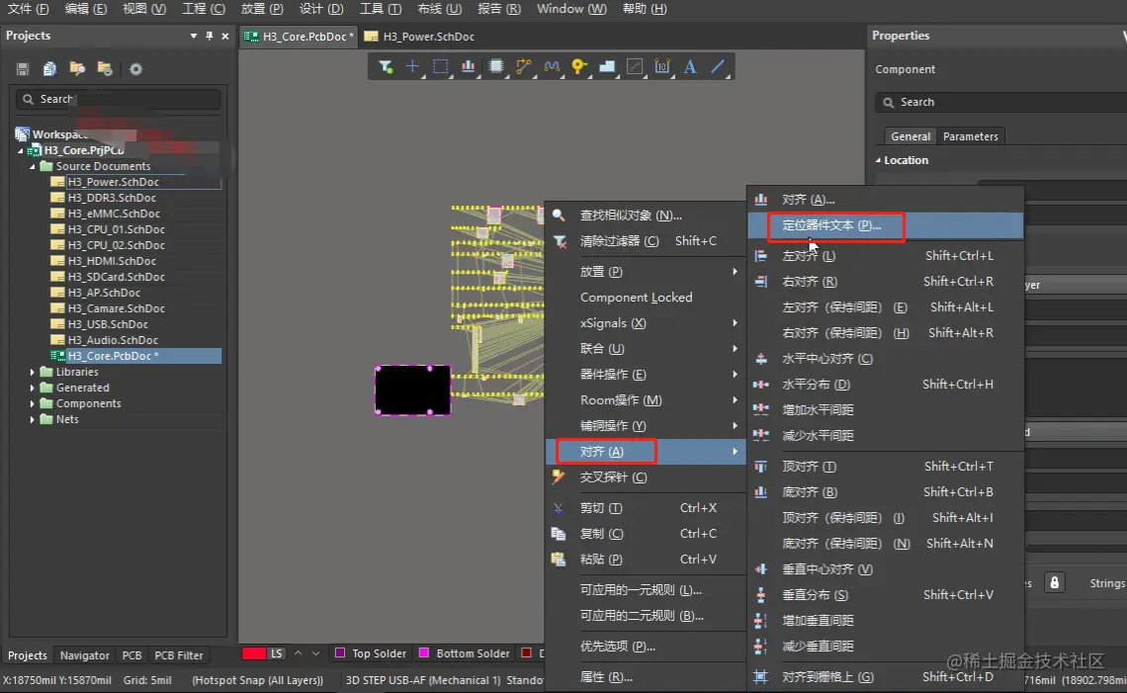Click the open folder icon in the Projects toolbar

coord(77,69)
